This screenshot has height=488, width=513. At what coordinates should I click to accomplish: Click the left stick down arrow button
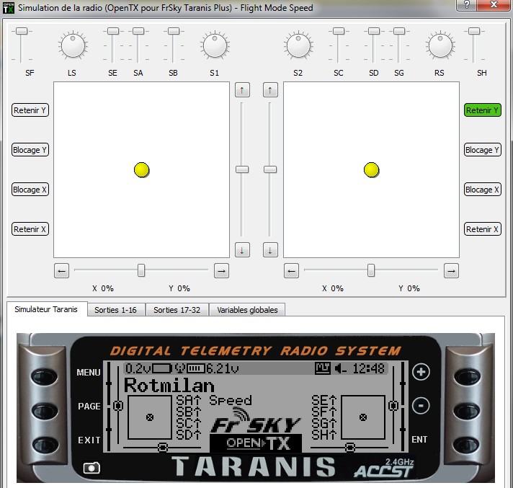[x=242, y=250]
